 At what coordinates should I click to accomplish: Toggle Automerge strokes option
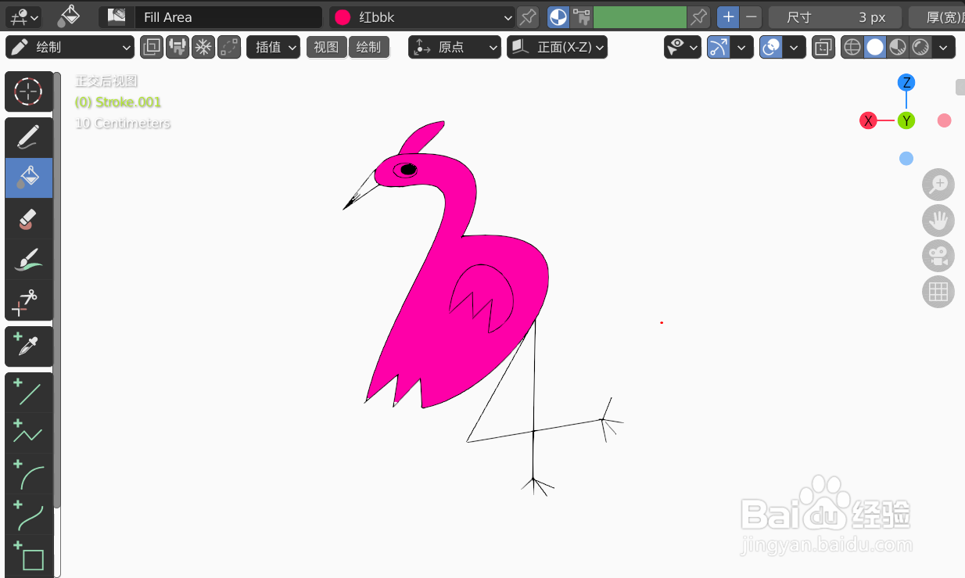[229, 47]
